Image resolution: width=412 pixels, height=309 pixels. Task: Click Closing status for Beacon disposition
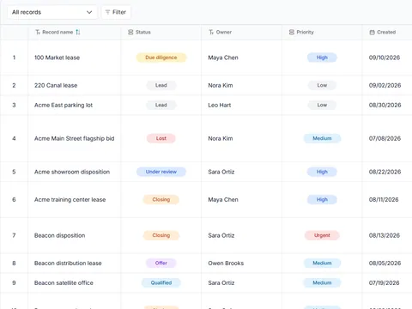[x=161, y=235]
